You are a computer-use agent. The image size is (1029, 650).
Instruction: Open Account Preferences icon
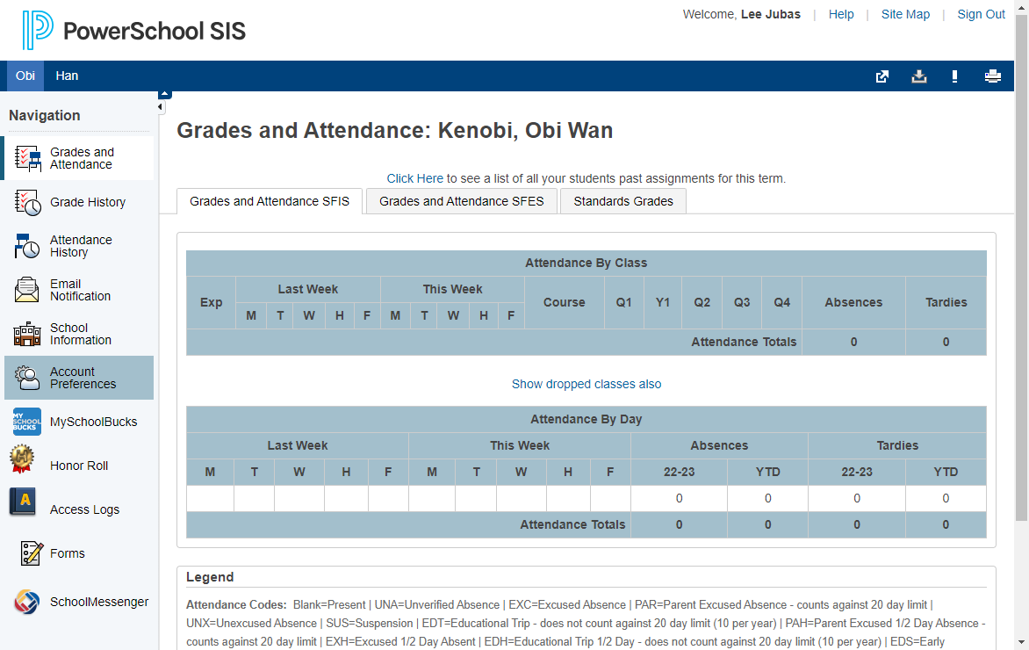click(27, 378)
